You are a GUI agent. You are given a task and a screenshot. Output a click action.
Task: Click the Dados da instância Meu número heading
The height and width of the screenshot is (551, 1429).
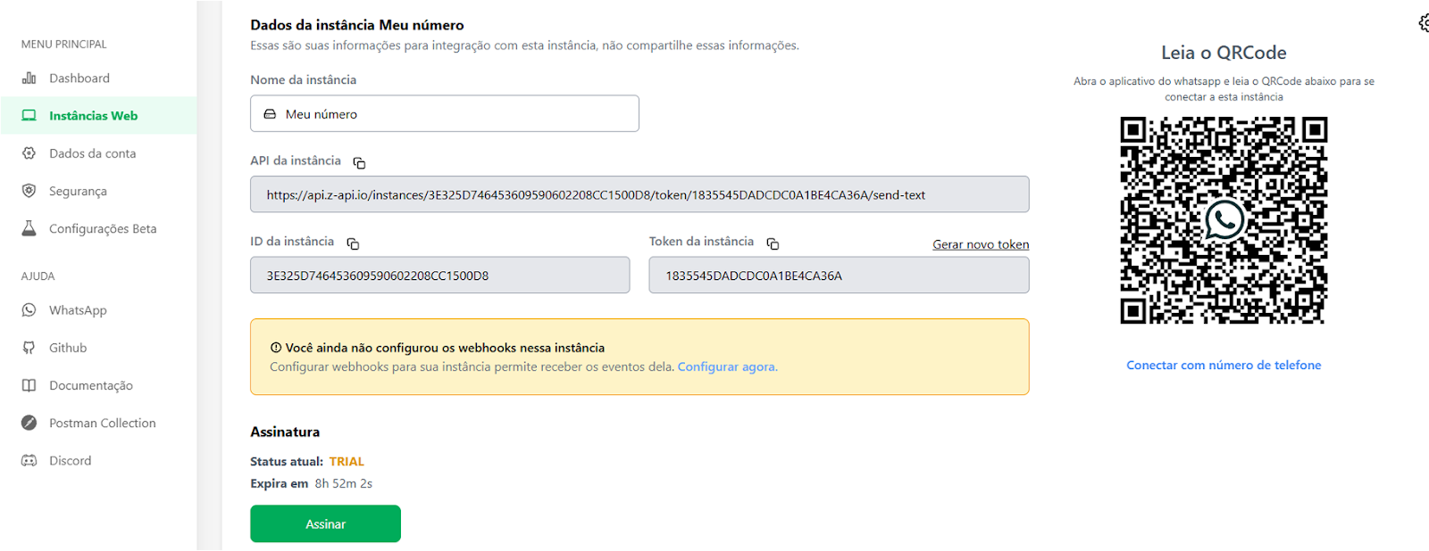point(357,25)
